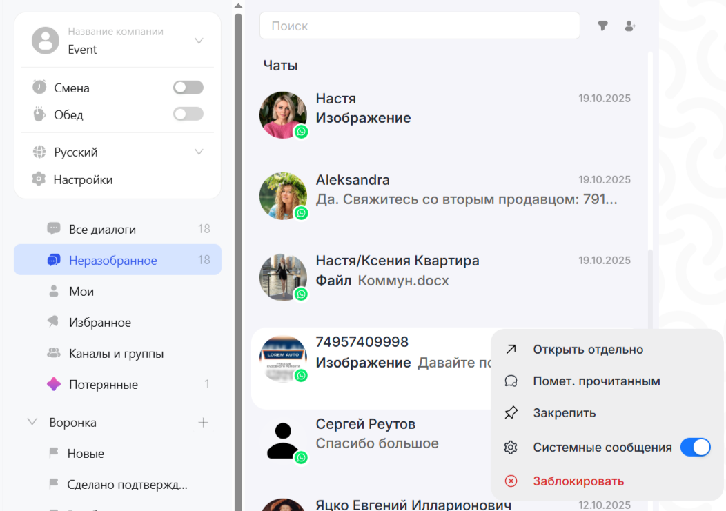Click the Потерянные diamond icon

click(x=53, y=385)
